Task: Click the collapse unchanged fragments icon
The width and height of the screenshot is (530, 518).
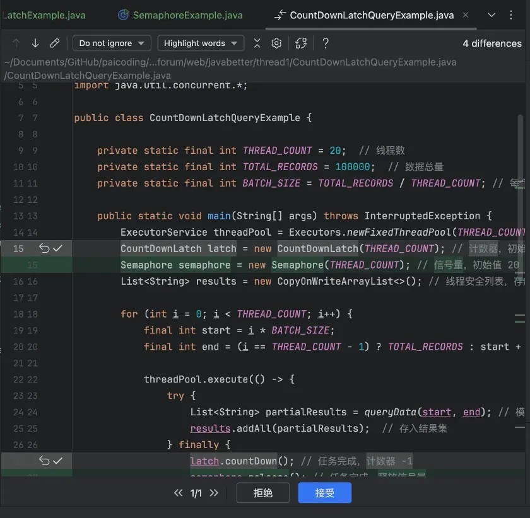Action: pyautogui.click(x=257, y=43)
